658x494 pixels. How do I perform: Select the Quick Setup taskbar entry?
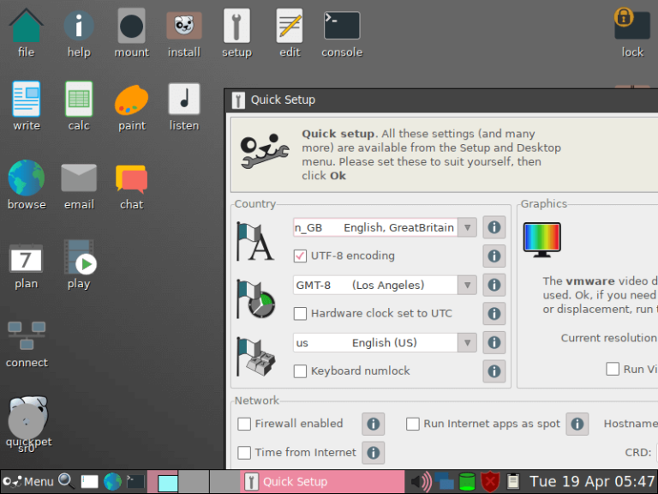coord(323,481)
